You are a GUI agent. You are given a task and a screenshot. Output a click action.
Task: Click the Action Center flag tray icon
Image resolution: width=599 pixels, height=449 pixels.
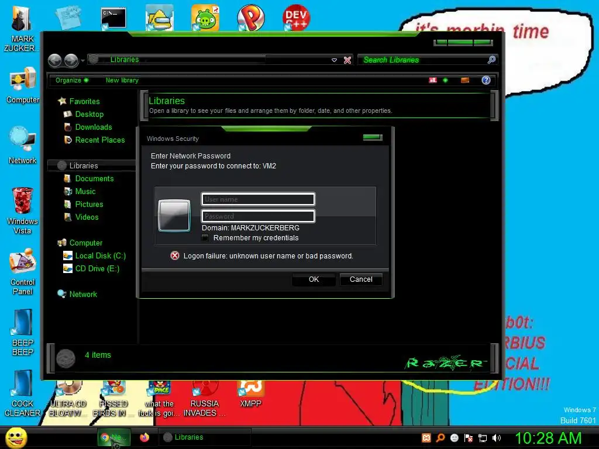[469, 438]
